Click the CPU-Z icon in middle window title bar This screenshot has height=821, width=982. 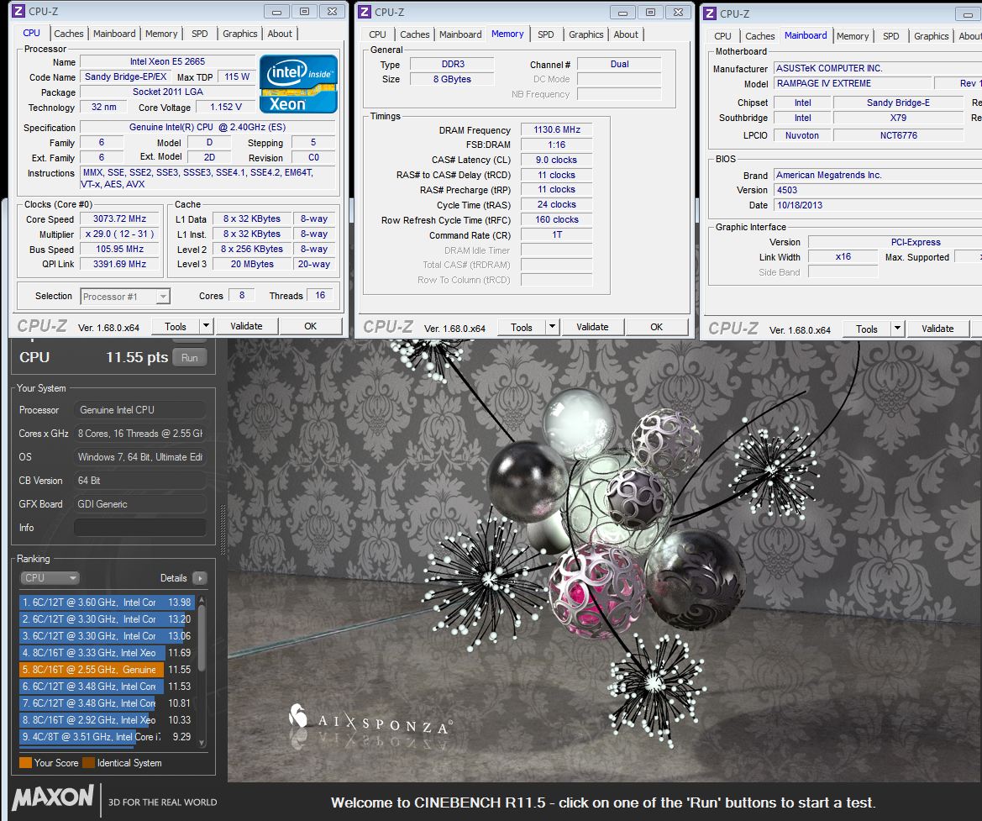[x=365, y=12]
